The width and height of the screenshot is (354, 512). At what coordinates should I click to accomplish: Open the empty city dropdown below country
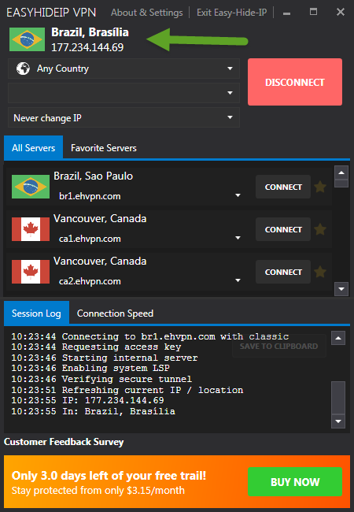pos(124,93)
